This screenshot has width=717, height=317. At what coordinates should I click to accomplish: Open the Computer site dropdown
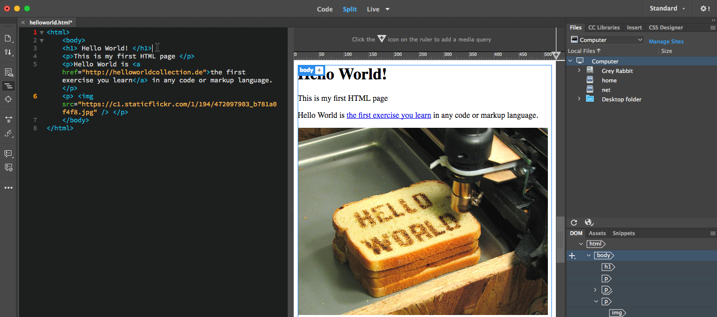click(607, 40)
